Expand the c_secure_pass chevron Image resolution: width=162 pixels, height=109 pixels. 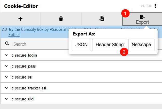click(6, 66)
